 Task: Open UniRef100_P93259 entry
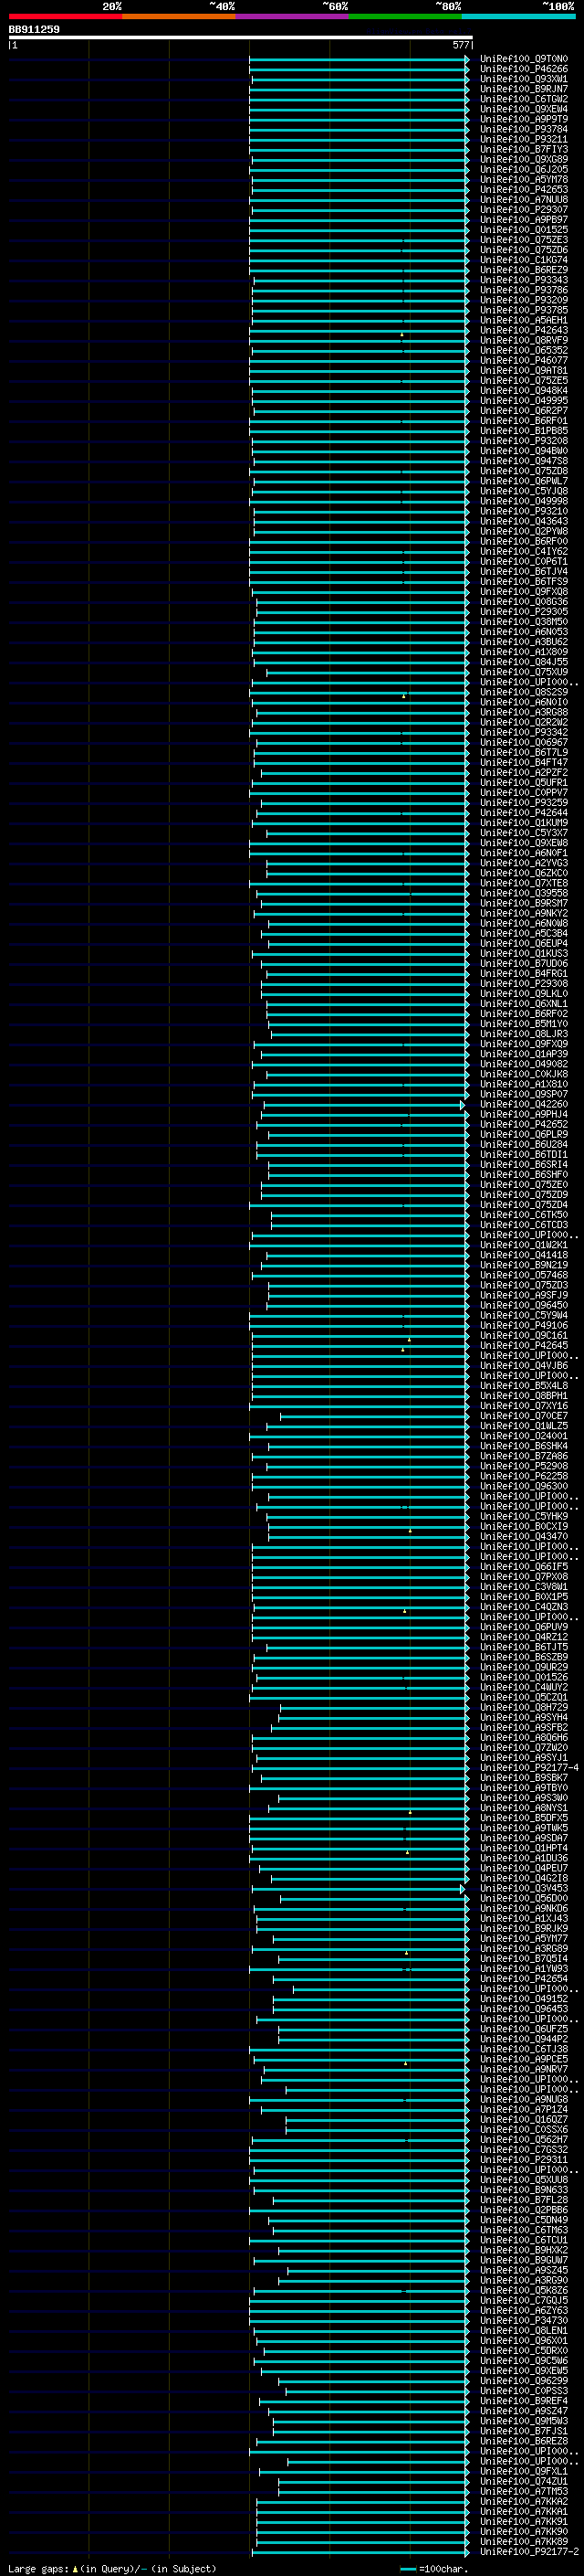tap(524, 802)
